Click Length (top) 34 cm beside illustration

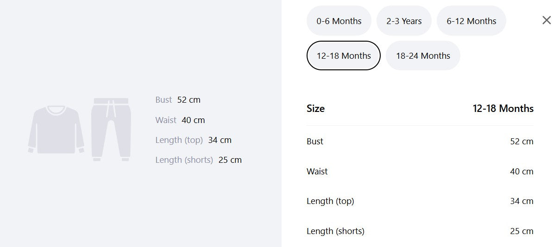pyautogui.click(x=193, y=140)
